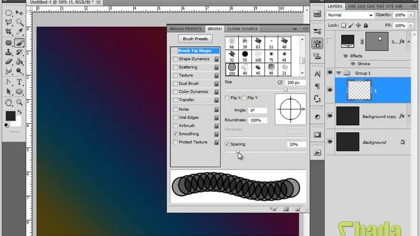The width and height of the screenshot is (420, 236).
Task: Collapse the Group 1 folder
Action: pos(339,73)
